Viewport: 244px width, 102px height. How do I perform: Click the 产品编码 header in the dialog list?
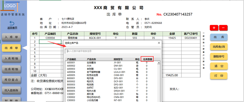[71, 59]
